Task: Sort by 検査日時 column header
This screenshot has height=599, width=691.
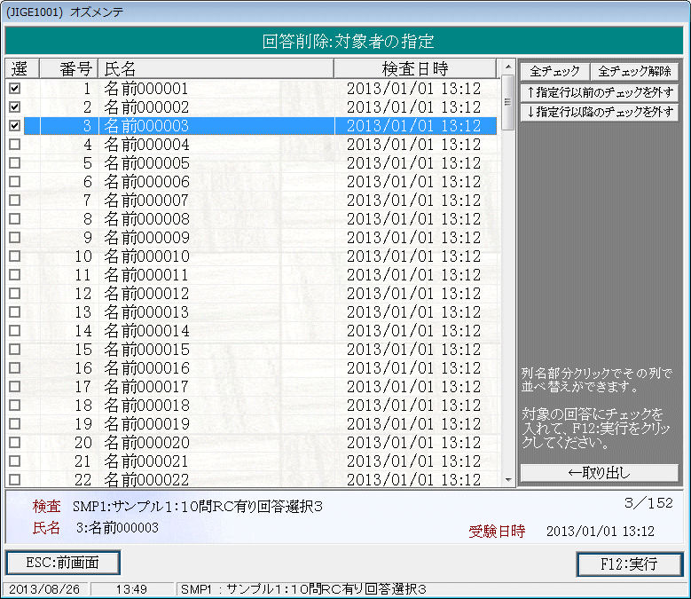Action: coord(414,69)
